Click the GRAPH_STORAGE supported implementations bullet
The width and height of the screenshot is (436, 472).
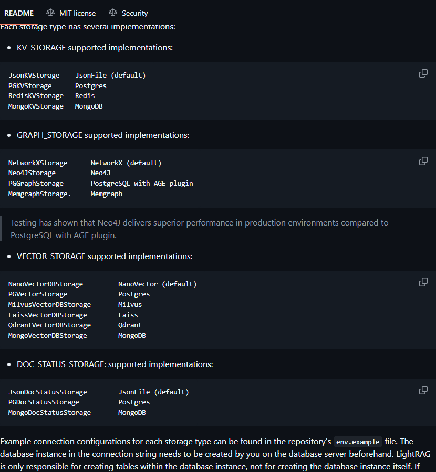pos(103,135)
